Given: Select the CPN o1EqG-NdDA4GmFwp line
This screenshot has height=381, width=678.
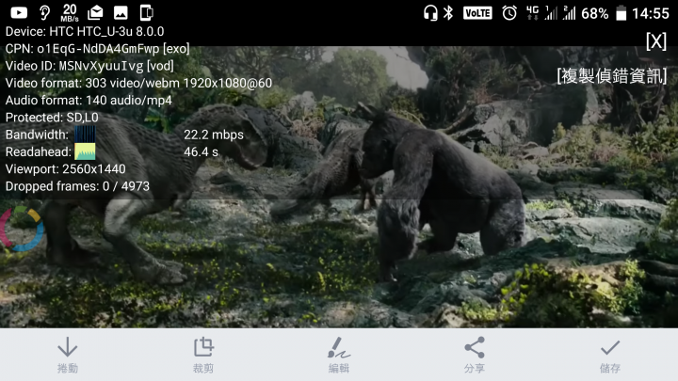Looking at the screenshot, I should point(97,48).
